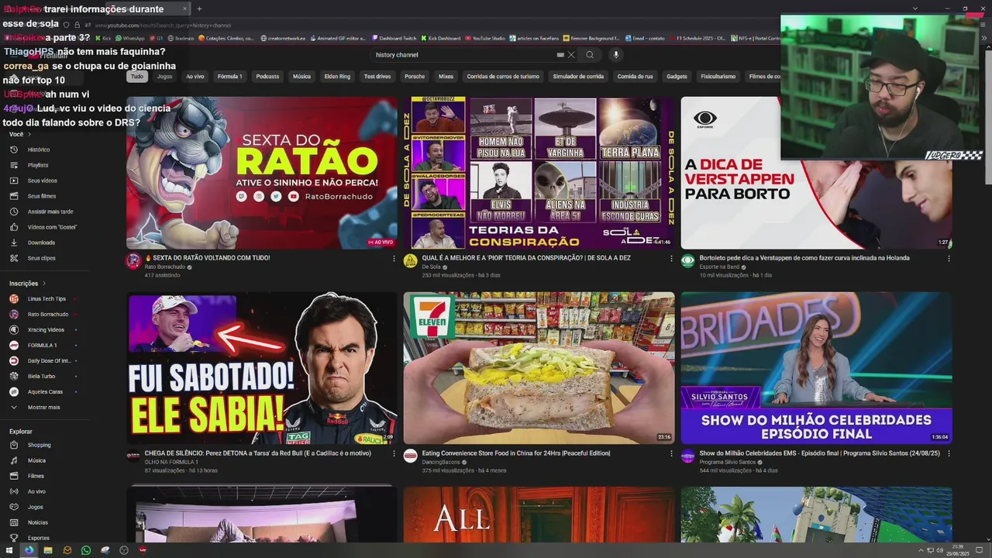Play Sexta do Ratão live thumbnail
Screen dimensions: 992x558
click(262, 173)
